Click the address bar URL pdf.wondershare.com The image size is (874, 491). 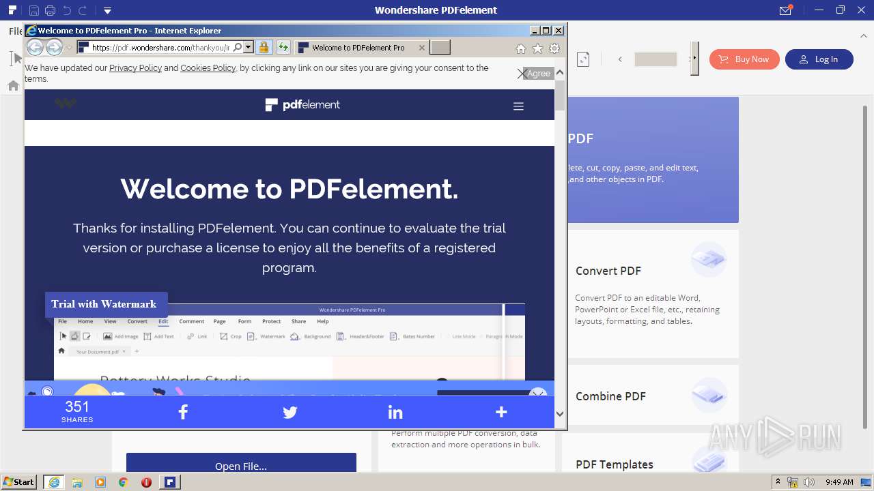(x=160, y=48)
